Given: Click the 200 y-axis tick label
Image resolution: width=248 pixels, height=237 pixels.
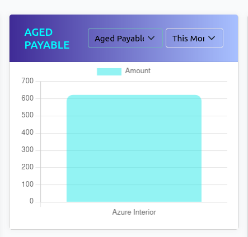Looking at the screenshot, I should click(27, 167).
